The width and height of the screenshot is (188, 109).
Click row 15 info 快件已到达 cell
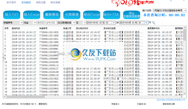coord(123,78)
